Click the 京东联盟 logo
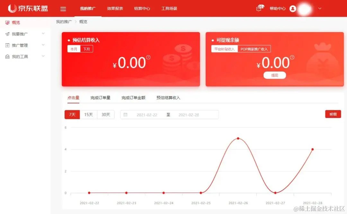The image size is (347, 214). pyautogui.click(x=27, y=8)
